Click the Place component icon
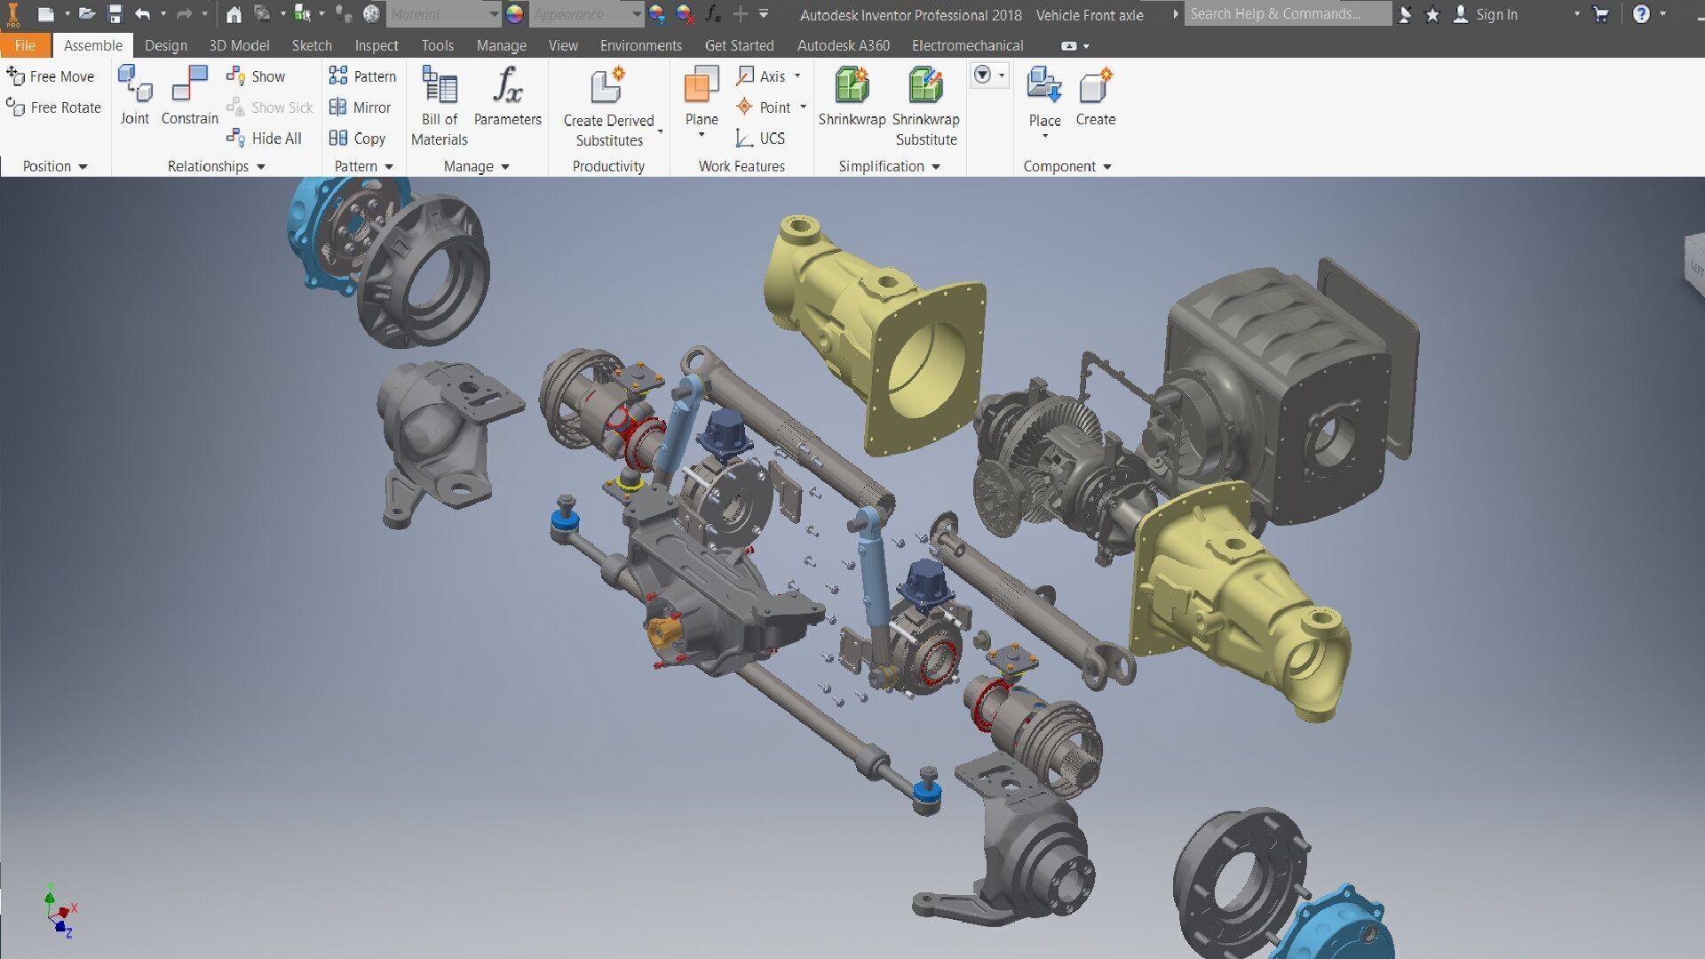Viewport: 1705px width, 959px height. pyautogui.click(x=1044, y=86)
